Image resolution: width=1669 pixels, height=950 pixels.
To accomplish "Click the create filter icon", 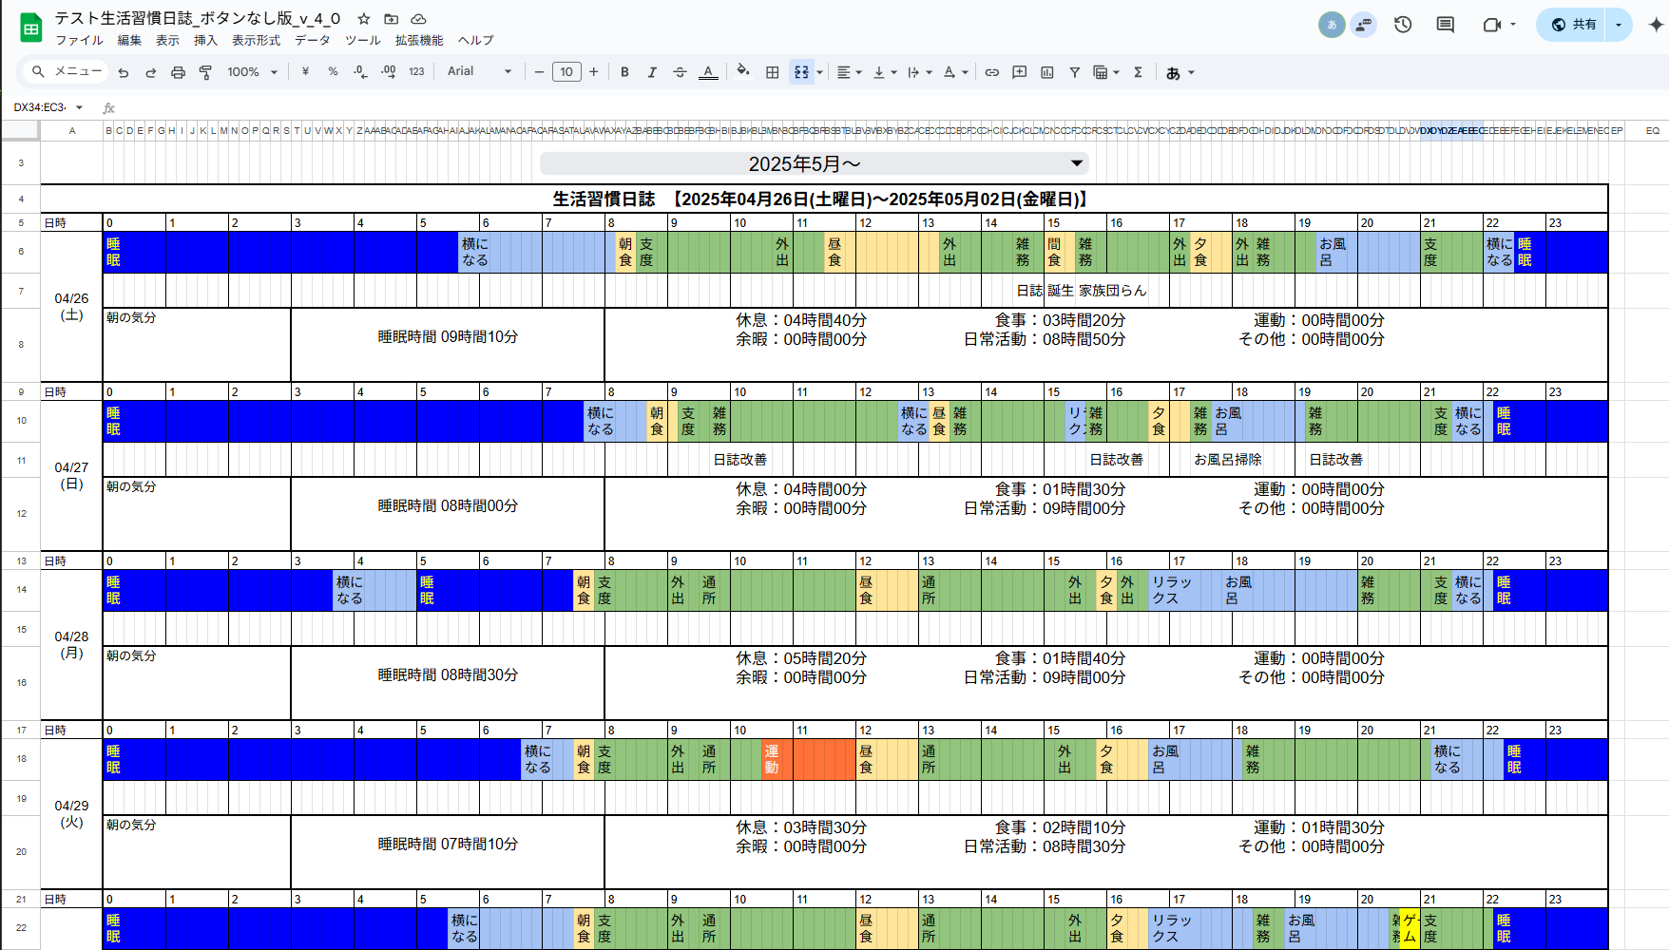I will (1075, 72).
